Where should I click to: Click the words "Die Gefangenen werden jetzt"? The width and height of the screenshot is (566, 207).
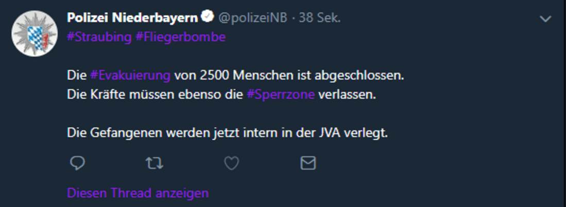[139, 133]
